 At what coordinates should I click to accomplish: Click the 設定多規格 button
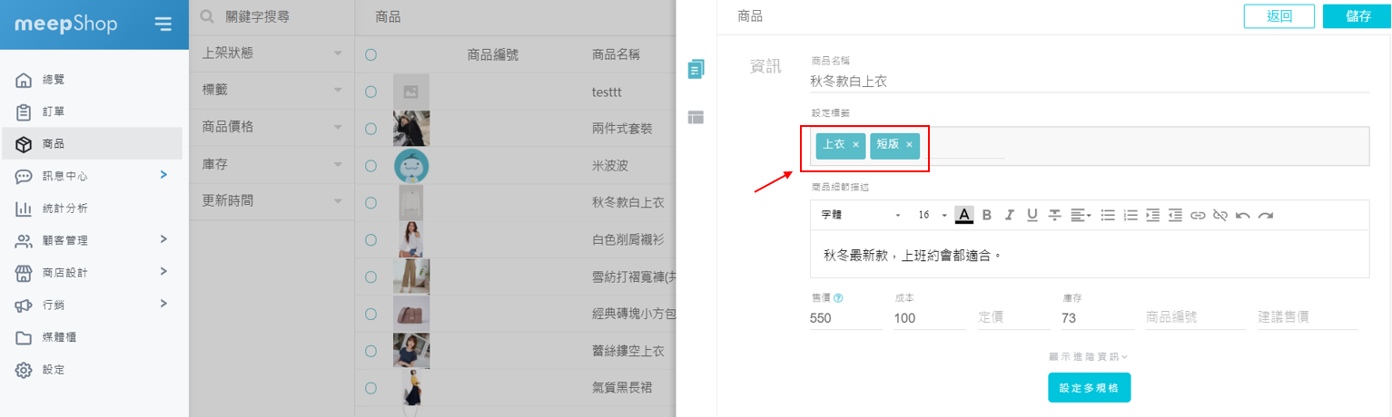pos(1089,388)
